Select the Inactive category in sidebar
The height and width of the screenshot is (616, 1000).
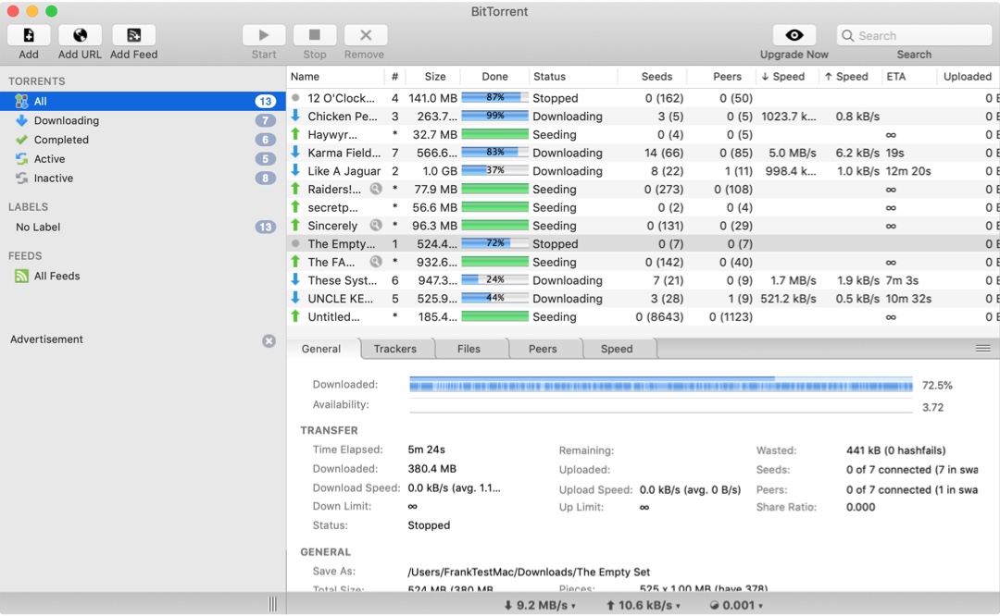(143, 179)
